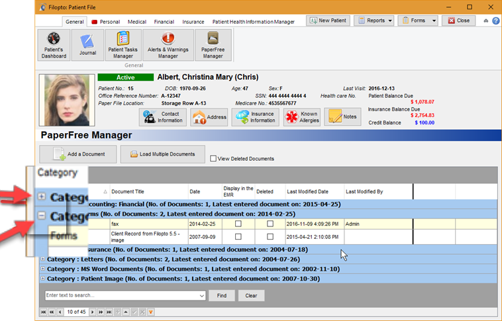Open the search text dropdown arrow
Screen dimensions: 502x321
coord(202,296)
